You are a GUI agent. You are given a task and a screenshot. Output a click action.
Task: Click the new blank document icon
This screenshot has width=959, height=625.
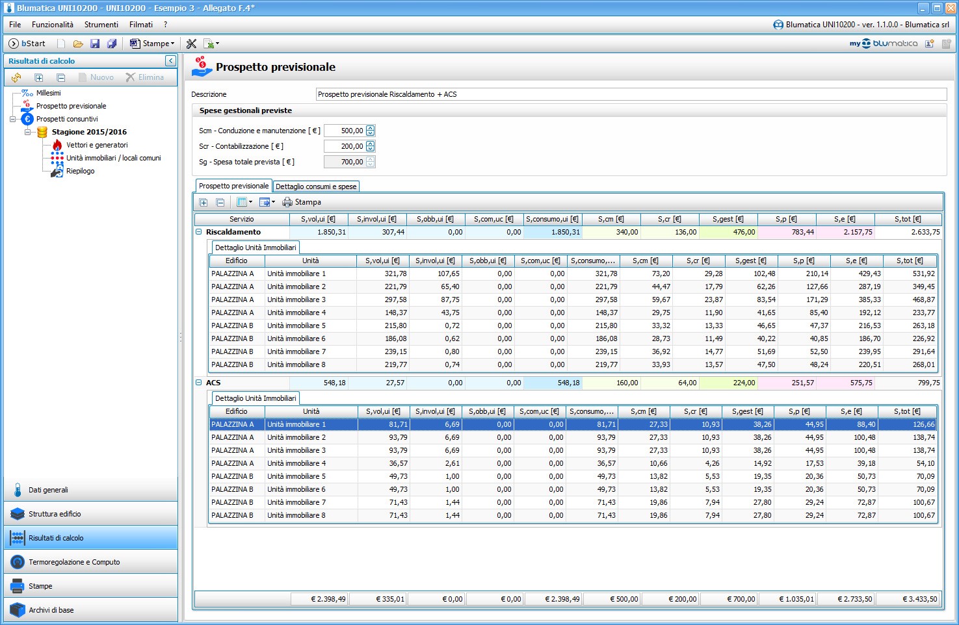(61, 44)
